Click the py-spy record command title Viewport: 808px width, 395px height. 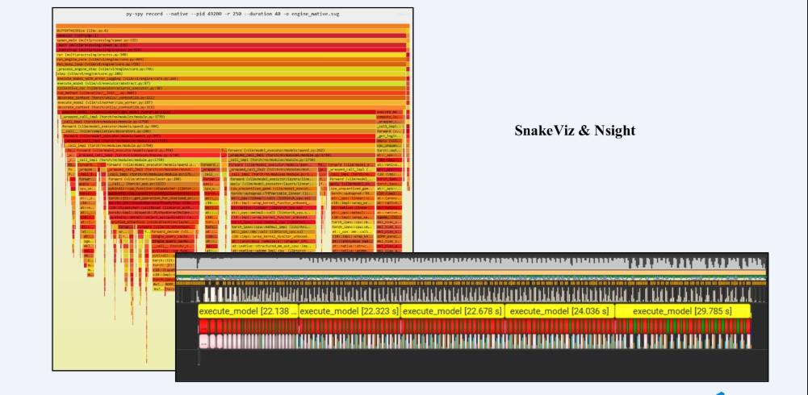tap(232, 15)
